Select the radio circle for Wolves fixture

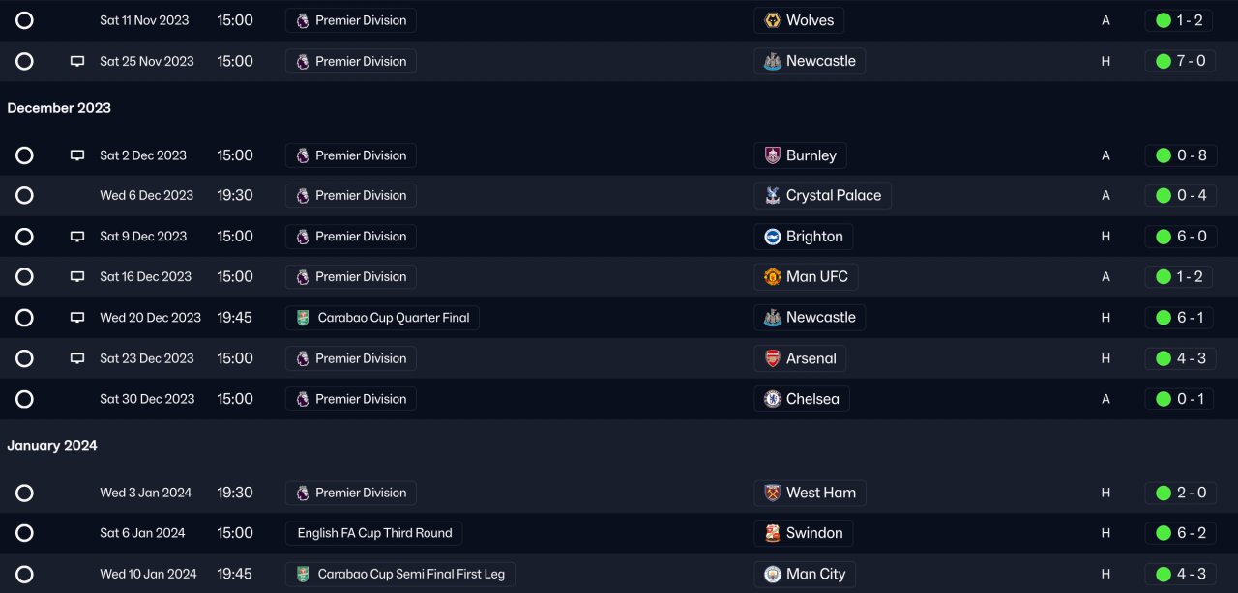24,20
